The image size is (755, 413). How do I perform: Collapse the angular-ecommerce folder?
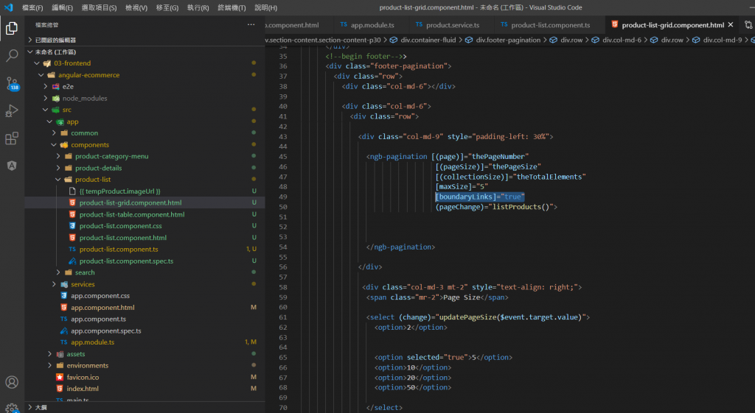coord(88,75)
